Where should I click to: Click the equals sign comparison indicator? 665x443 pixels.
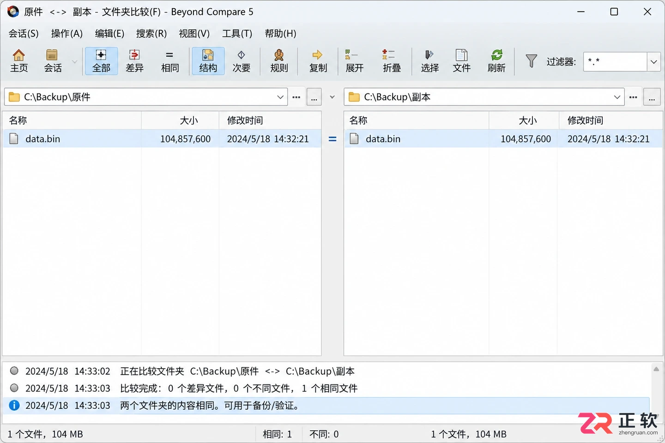332,139
